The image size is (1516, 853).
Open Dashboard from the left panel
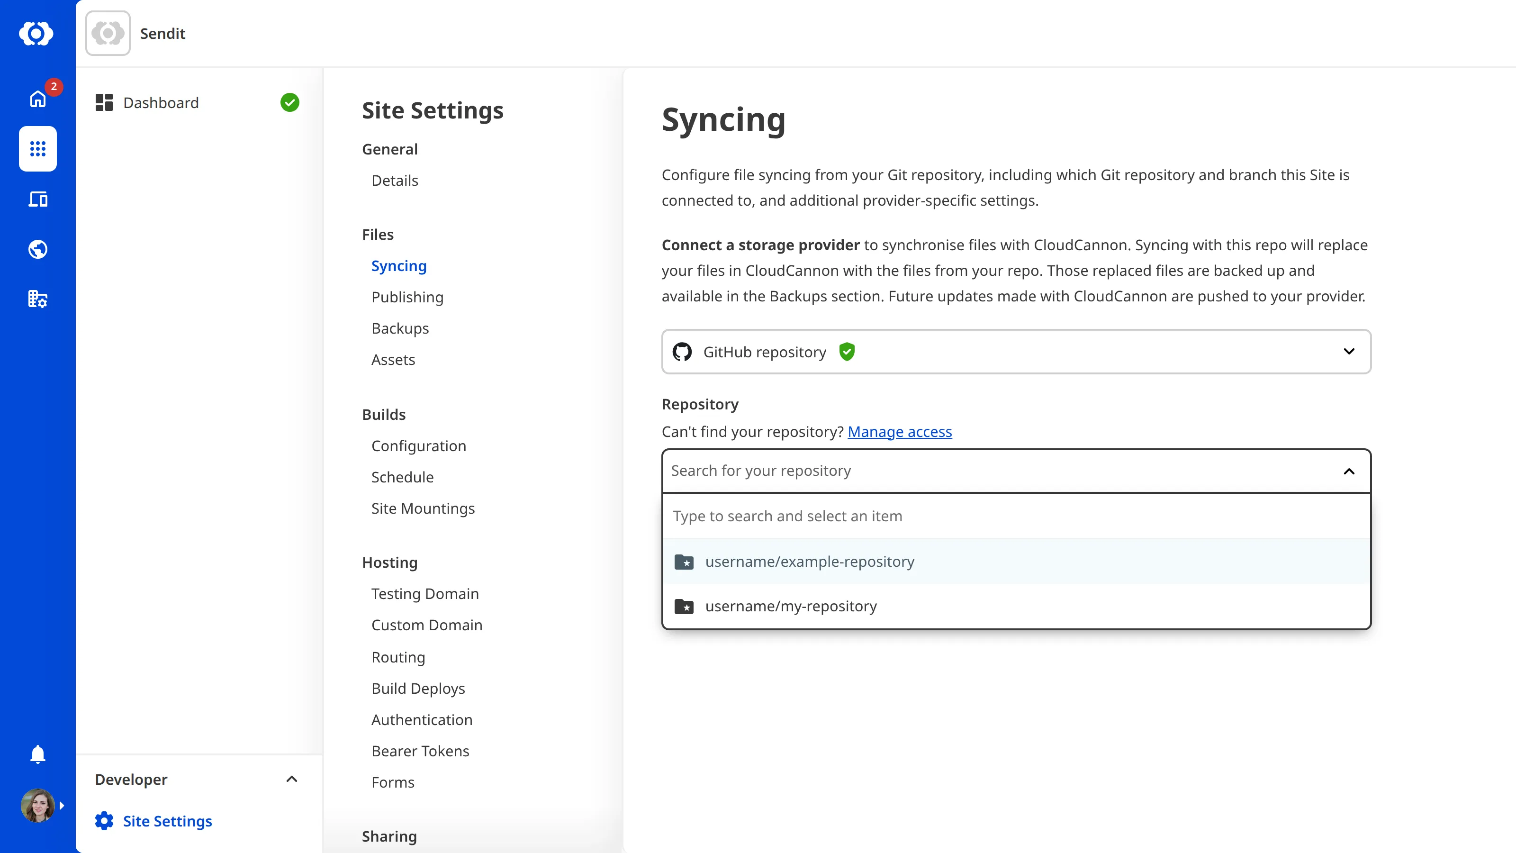coord(161,102)
